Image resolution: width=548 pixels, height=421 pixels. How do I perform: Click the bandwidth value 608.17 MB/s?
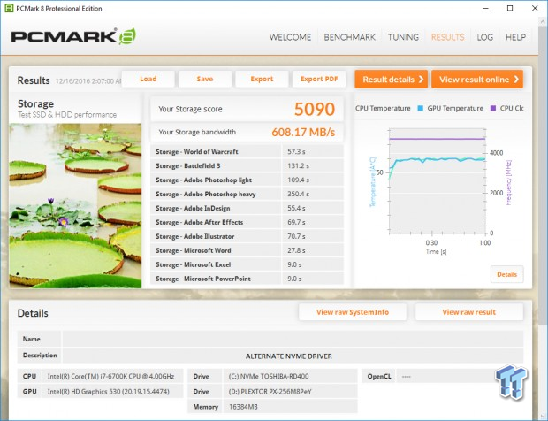(303, 132)
